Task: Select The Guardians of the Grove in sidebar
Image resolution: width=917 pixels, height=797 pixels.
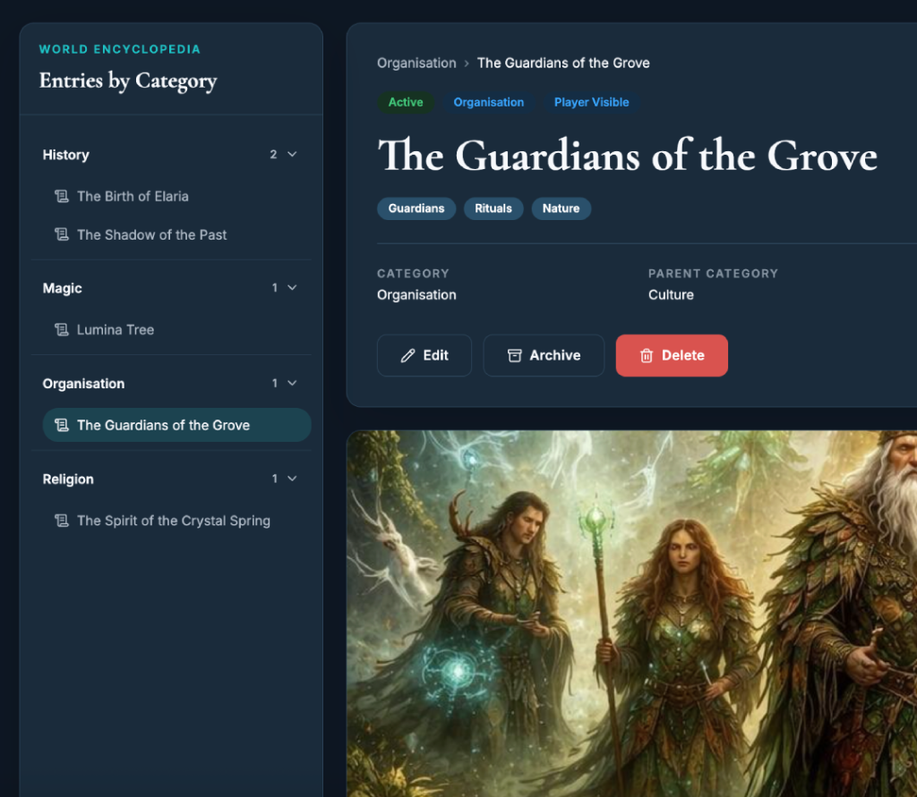Action: point(176,425)
